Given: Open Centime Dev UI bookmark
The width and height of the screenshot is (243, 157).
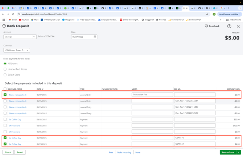Looking at the screenshot, I should pos(176,20).
